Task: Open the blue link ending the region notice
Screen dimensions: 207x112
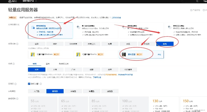Action: pyautogui.click(x=125, y=75)
